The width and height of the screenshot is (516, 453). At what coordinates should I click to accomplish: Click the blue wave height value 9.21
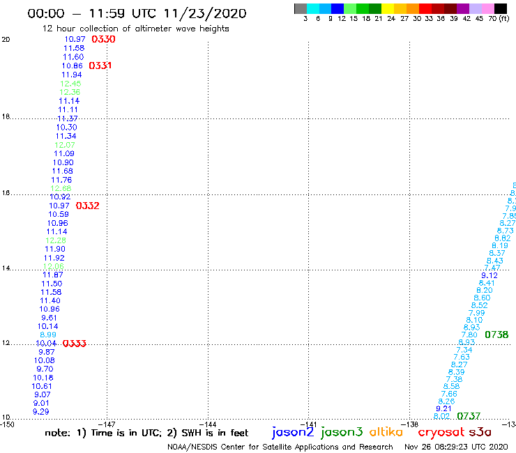[x=443, y=408]
